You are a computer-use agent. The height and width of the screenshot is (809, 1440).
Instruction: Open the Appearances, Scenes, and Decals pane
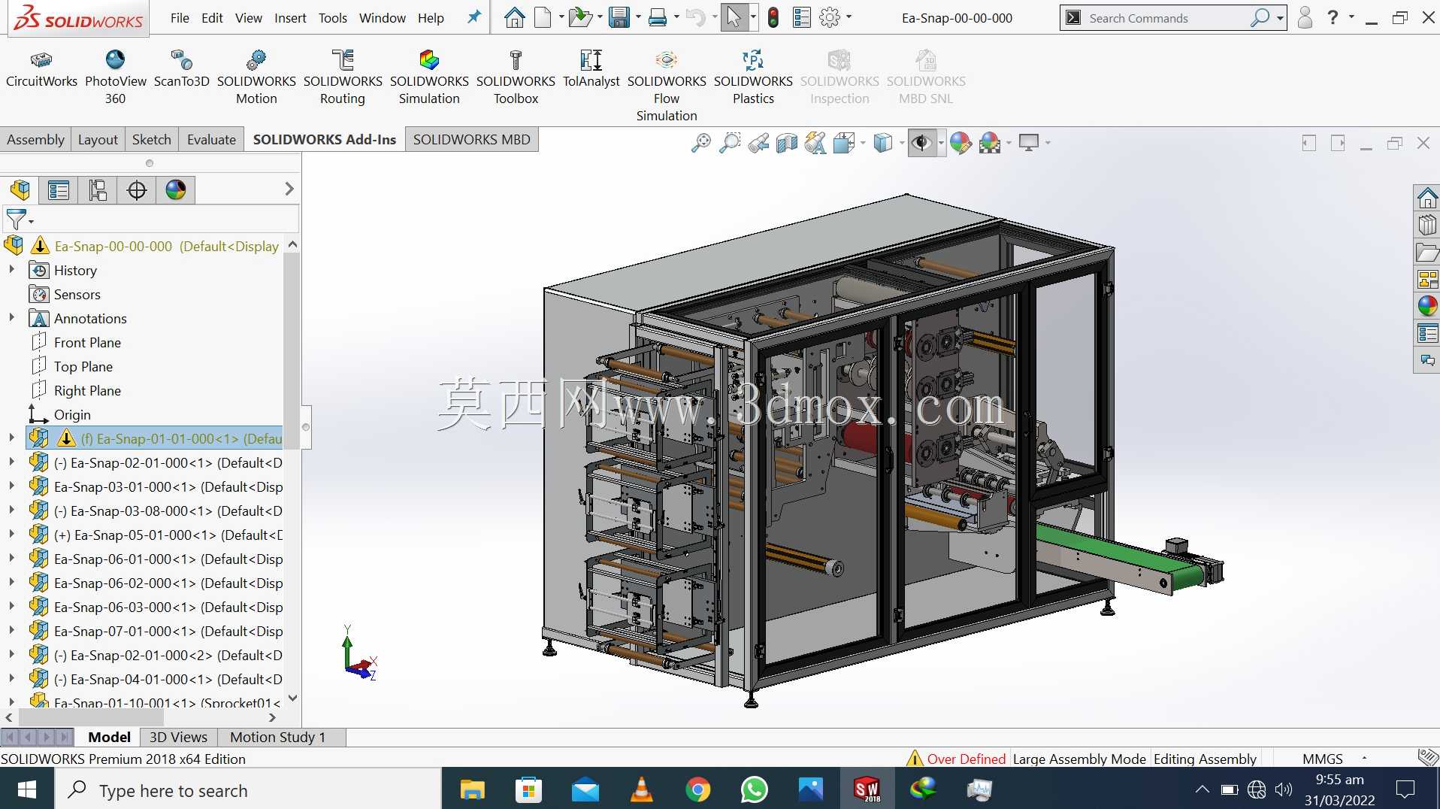pyautogui.click(x=1427, y=306)
